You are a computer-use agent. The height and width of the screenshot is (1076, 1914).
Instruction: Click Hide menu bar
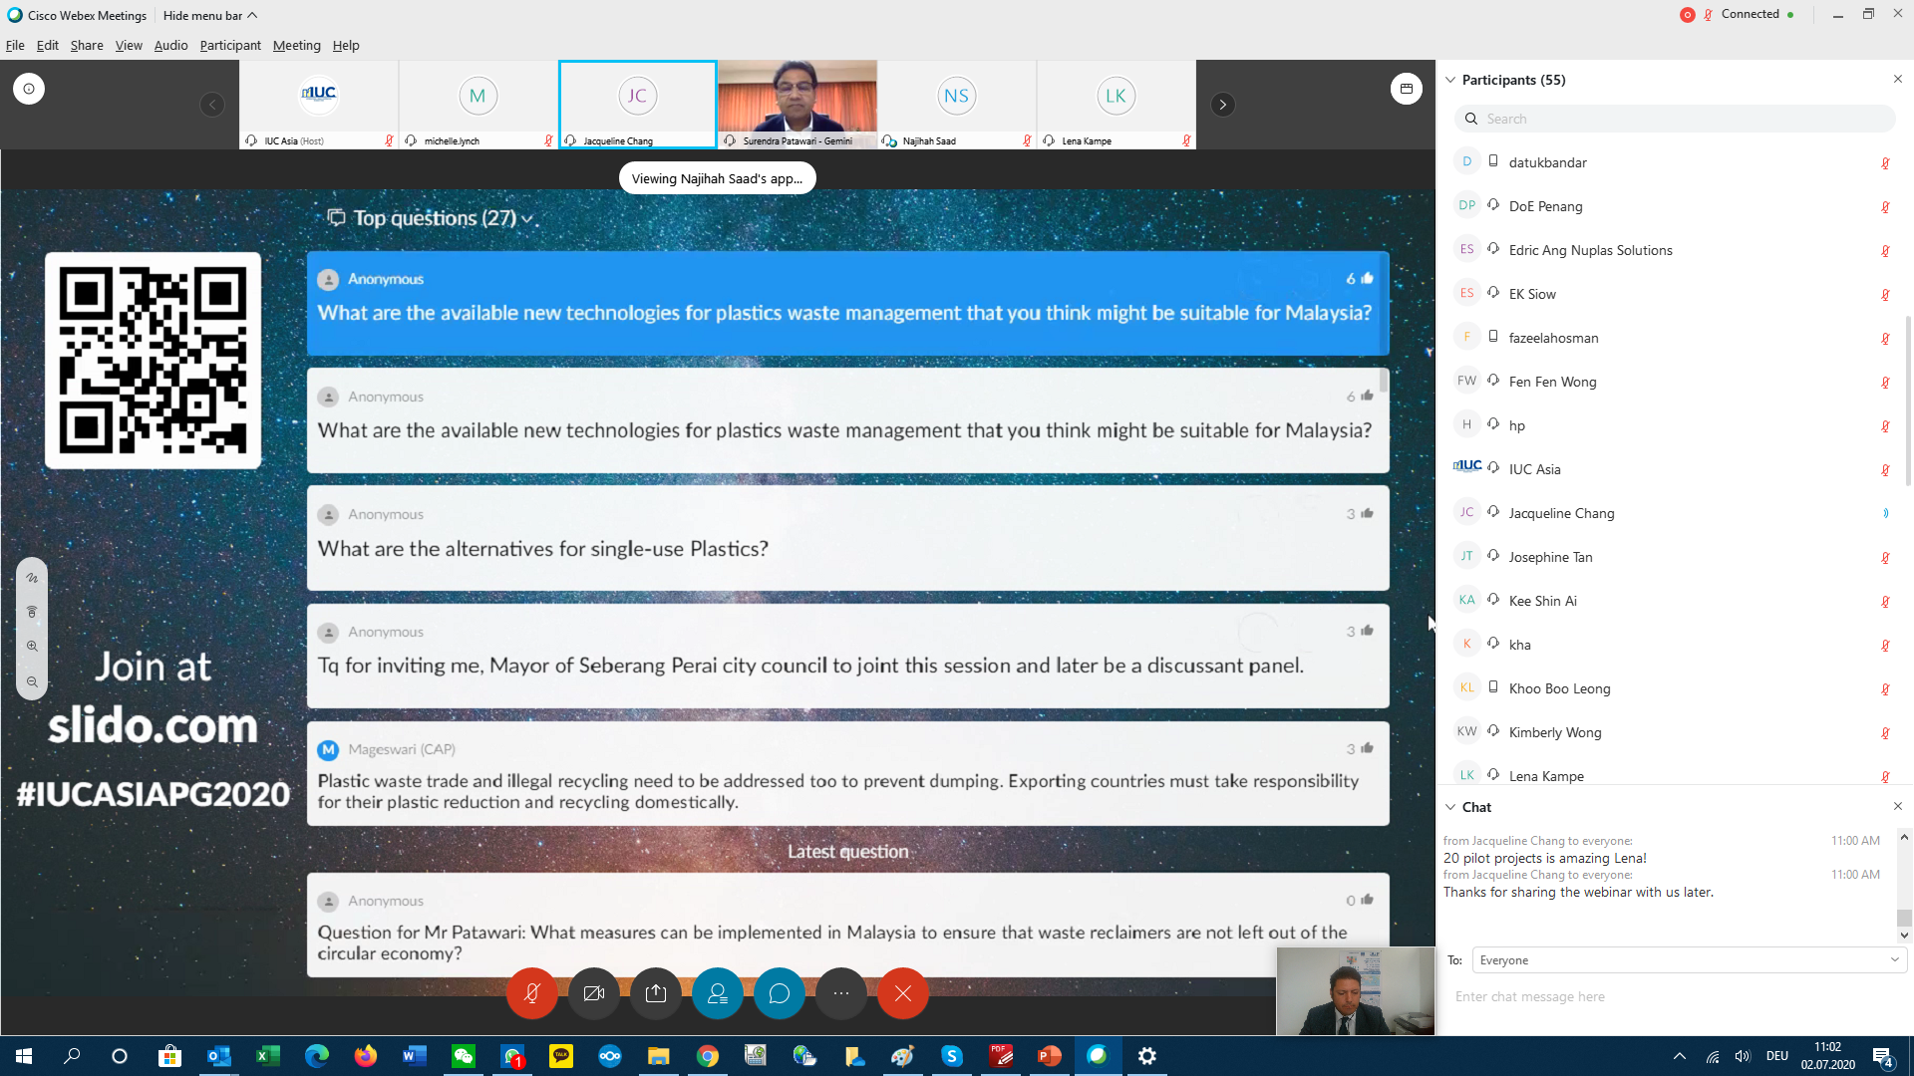point(209,15)
